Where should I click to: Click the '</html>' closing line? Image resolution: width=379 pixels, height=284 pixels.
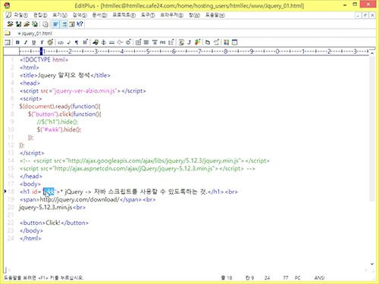point(30,239)
